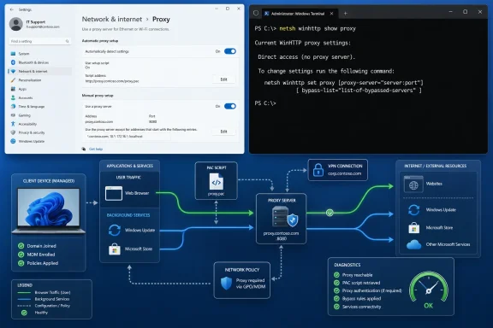This screenshot has width=493, height=328.
Task: Click the Get help link
Action: click(x=96, y=149)
